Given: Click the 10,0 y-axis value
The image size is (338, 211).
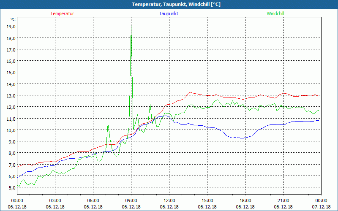Looking at the screenshot, I should pyautogui.click(x=11, y=130).
